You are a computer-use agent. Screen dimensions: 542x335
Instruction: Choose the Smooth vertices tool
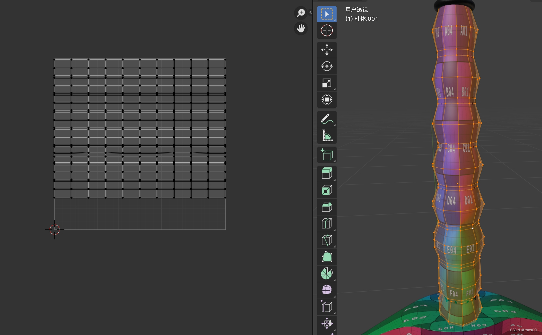click(x=327, y=290)
